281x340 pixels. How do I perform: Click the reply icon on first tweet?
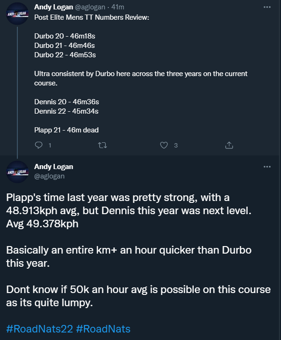pyautogui.click(x=39, y=145)
